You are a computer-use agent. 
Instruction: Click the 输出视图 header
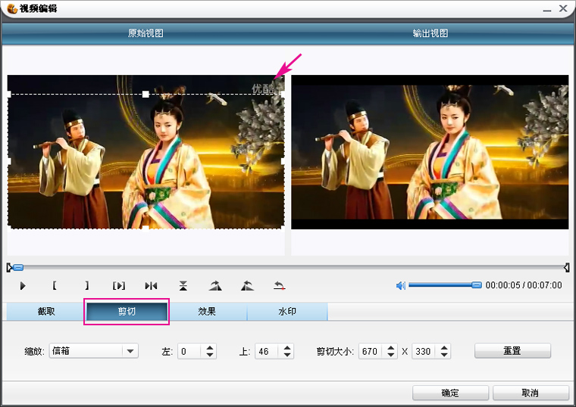click(x=430, y=33)
